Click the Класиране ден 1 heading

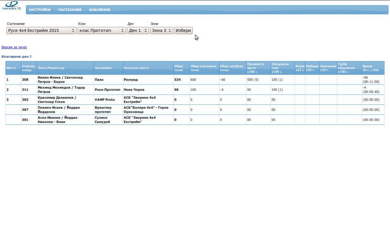16,57
